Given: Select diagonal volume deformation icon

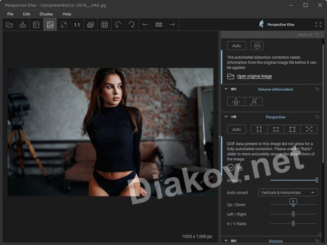Looking at the screenshot, I should coord(254,102).
